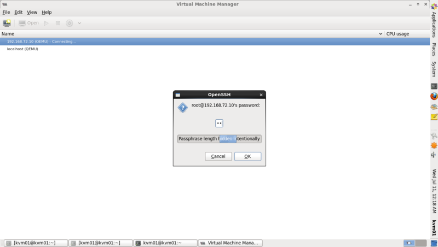Switch to second [kvm01@kvm01:~] taskbar window
The image size is (438, 247).
pyautogui.click(x=101, y=243)
